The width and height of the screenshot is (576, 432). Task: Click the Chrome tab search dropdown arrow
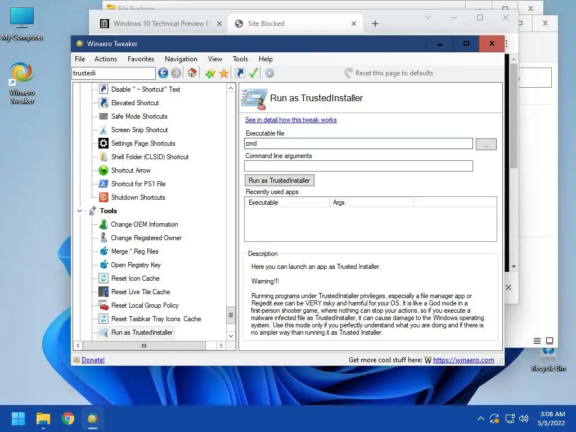point(428,17)
